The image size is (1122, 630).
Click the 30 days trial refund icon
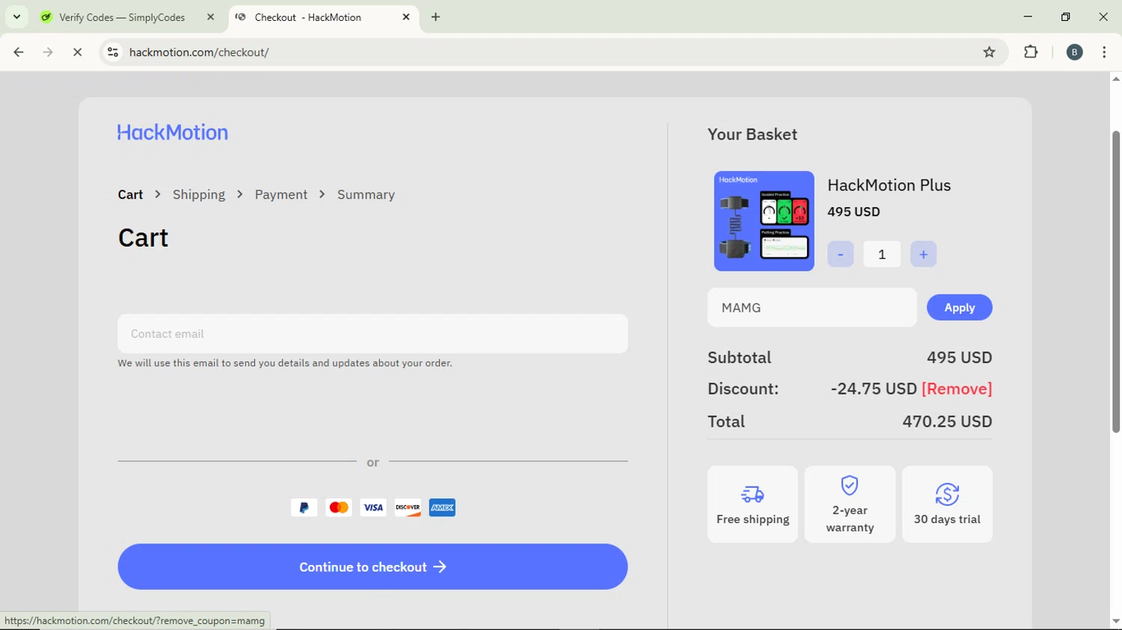coord(947,494)
